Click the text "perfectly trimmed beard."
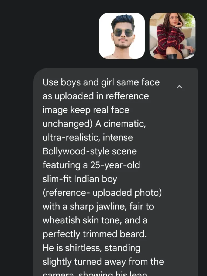This screenshot has width=207, height=276. [x=95, y=234]
